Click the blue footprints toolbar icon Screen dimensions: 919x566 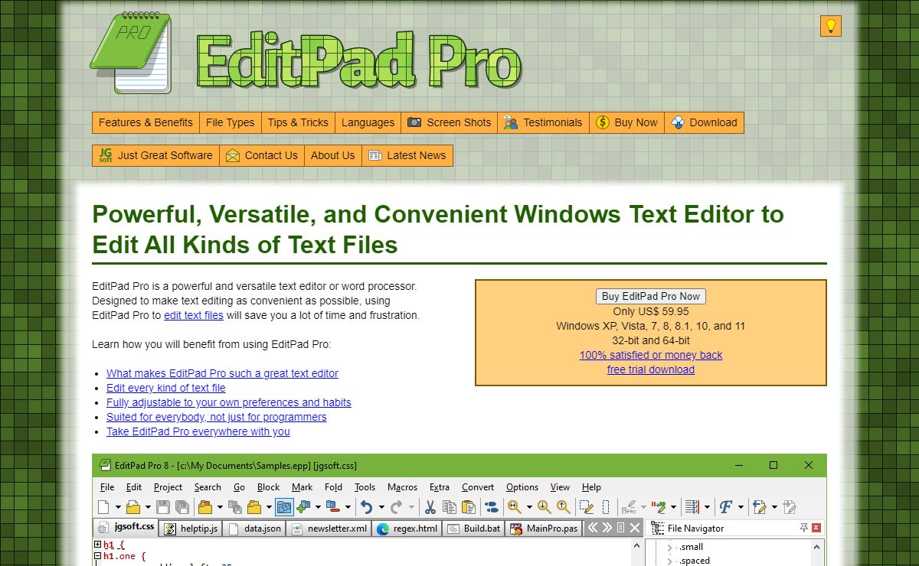[492, 506]
